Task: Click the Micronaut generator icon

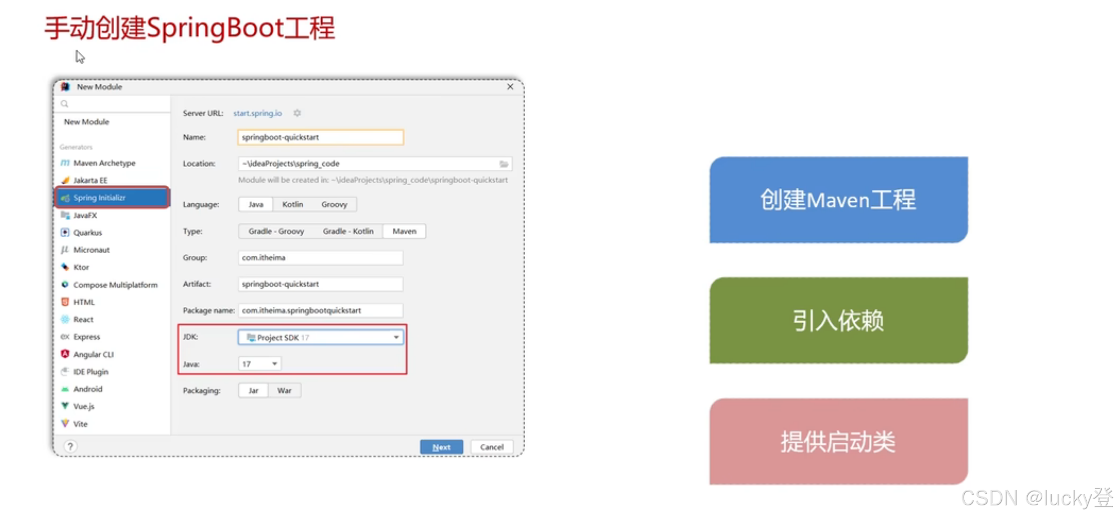Action: click(x=65, y=249)
